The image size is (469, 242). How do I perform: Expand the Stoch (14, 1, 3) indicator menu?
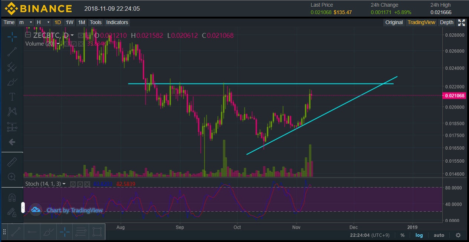[64, 184]
